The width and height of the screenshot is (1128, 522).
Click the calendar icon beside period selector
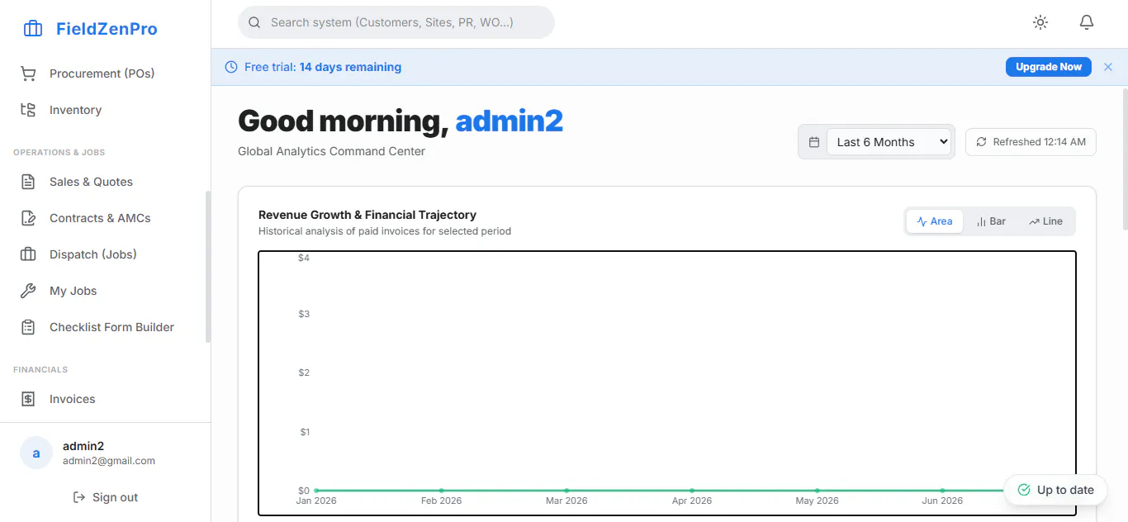point(813,142)
